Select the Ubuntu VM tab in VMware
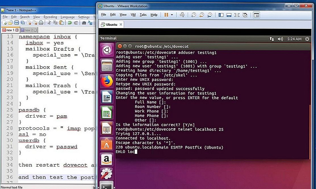This screenshot has width=316, height=189. tap(111, 25)
